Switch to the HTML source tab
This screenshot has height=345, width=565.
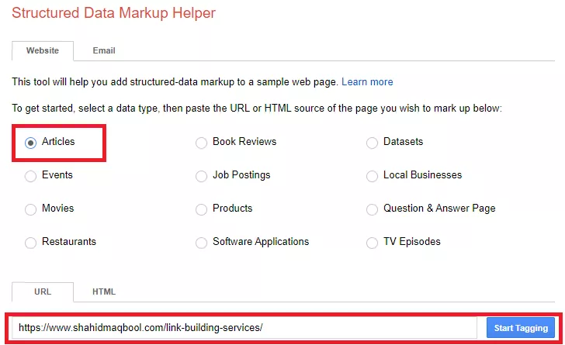tap(104, 292)
